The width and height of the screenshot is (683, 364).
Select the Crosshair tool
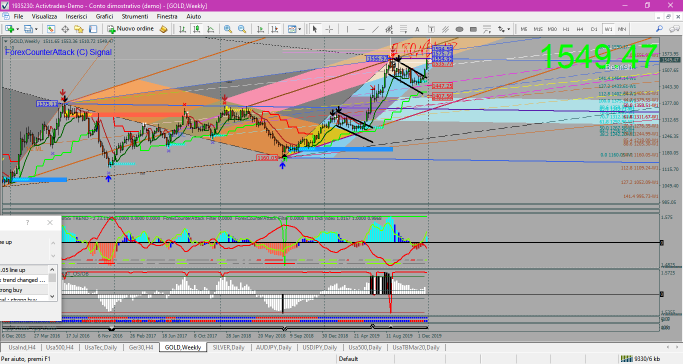329,29
